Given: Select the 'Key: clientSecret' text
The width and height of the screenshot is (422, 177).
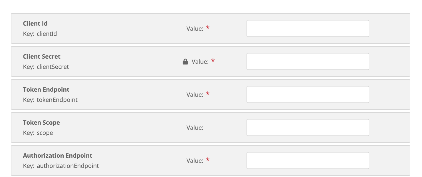Looking at the screenshot, I should point(46,67).
